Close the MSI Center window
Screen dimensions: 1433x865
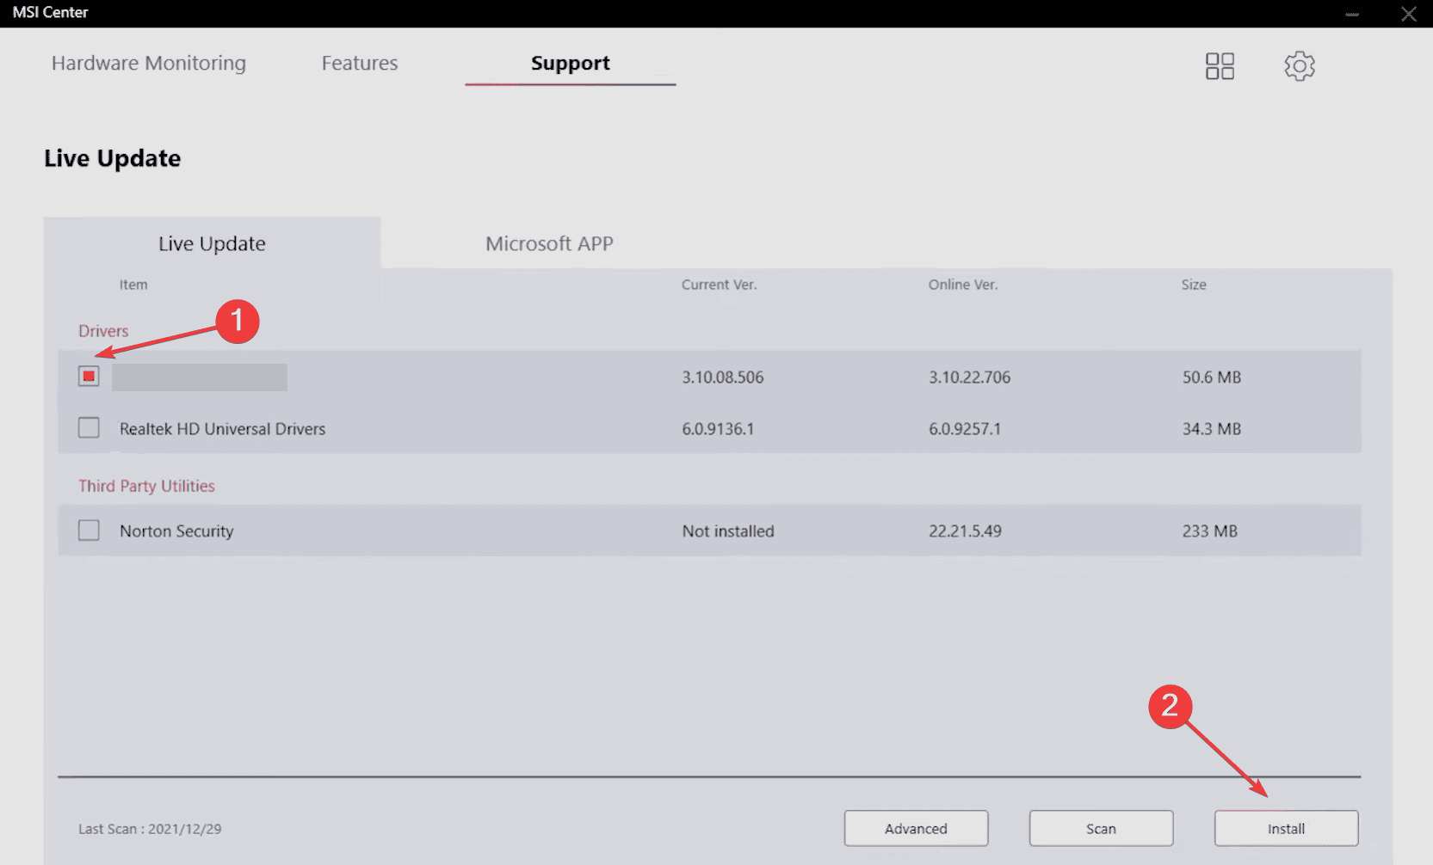1409,14
